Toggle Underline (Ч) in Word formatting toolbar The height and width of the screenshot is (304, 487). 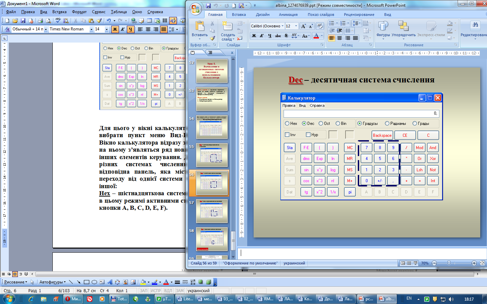130,29
